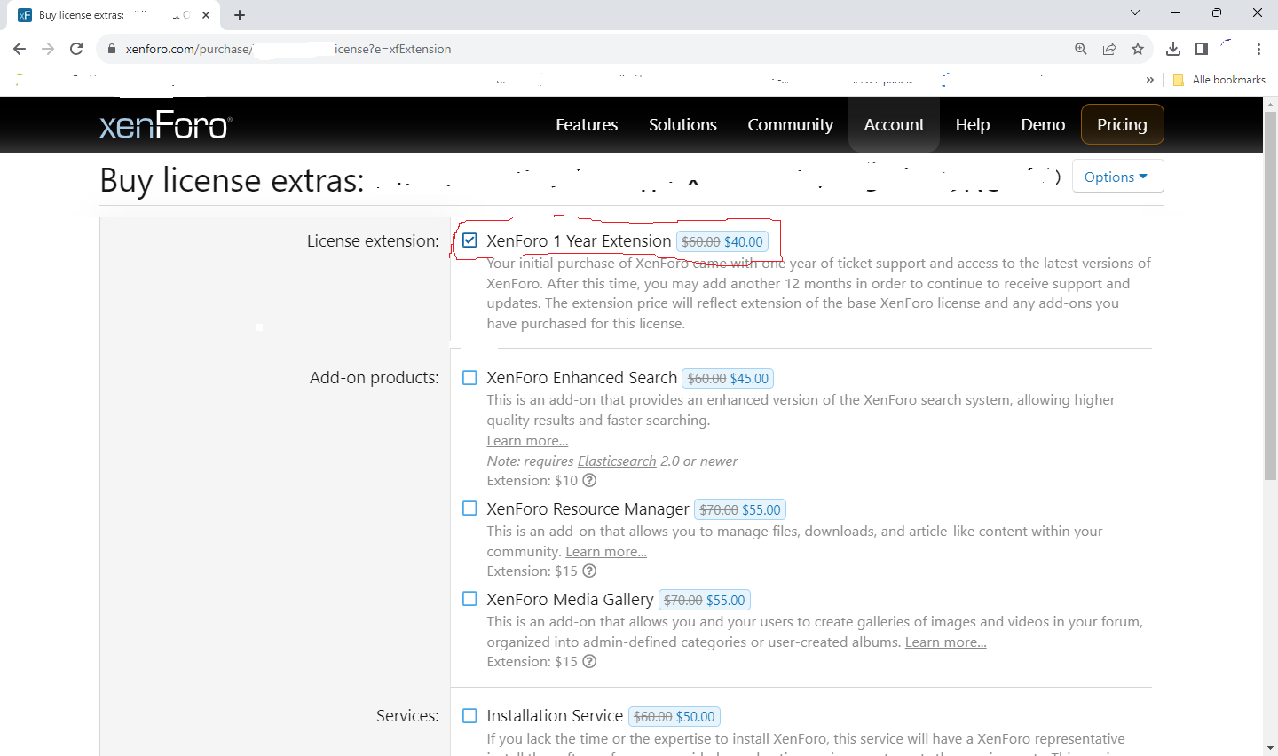
Task: Share this page from the address bar
Action: pos(1109,49)
